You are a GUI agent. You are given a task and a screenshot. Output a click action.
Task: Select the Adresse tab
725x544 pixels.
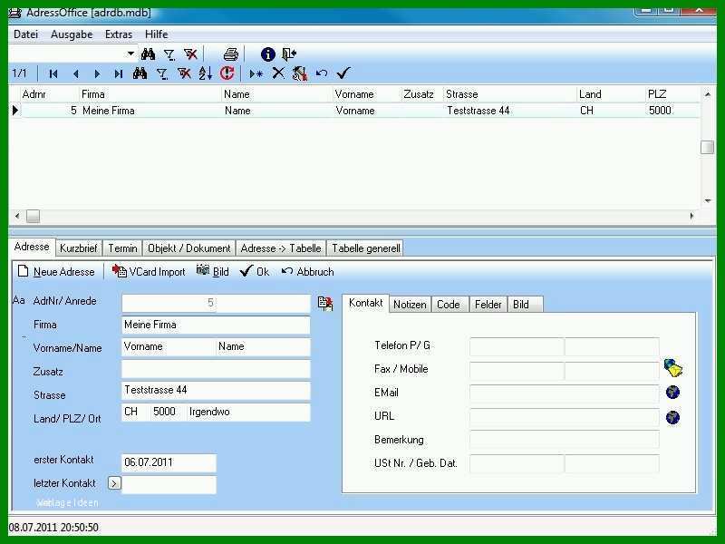point(32,247)
